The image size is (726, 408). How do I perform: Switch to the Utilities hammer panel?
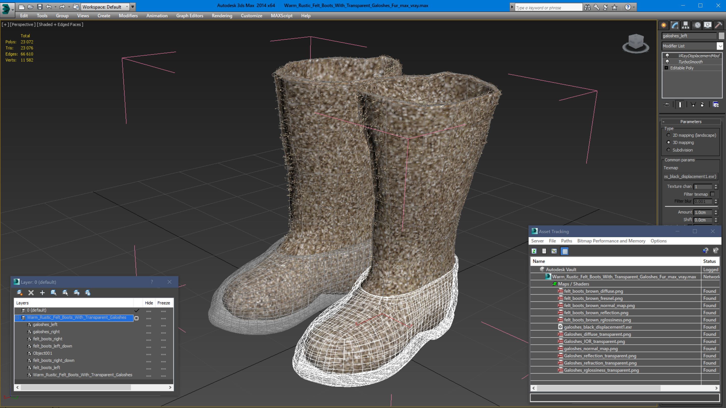[x=718, y=25]
